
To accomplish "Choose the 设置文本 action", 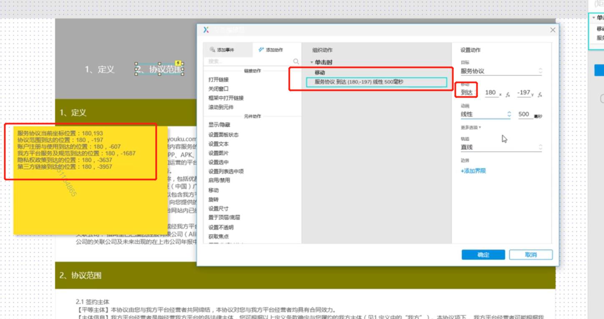I will (x=219, y=144).
